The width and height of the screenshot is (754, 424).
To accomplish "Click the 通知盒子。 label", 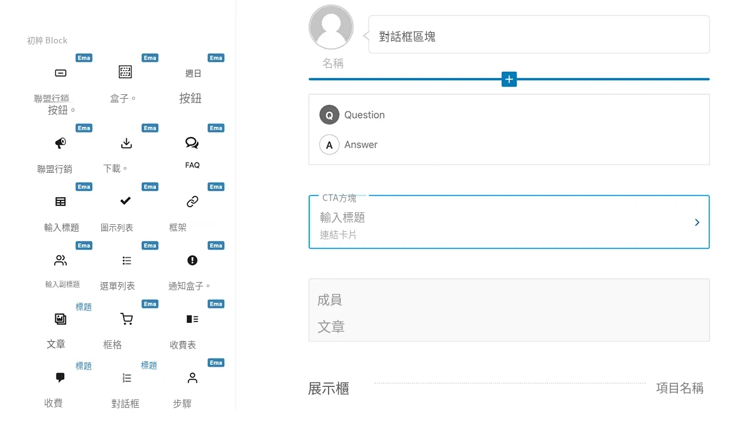I will click(x=190, y=286).
